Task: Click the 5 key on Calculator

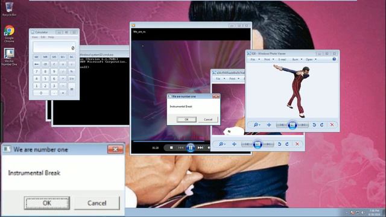Action: pyautogui.click(x=45, y=78)
